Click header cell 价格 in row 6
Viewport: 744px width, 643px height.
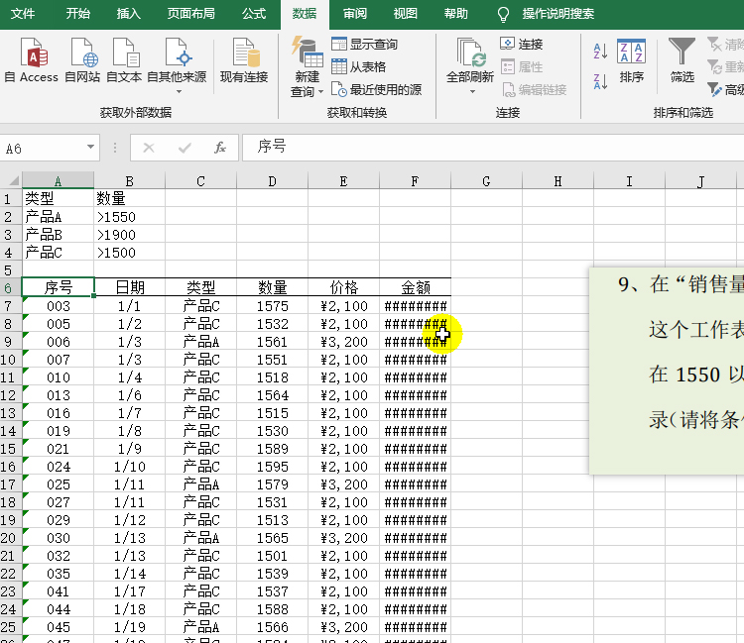pos(343,287)
